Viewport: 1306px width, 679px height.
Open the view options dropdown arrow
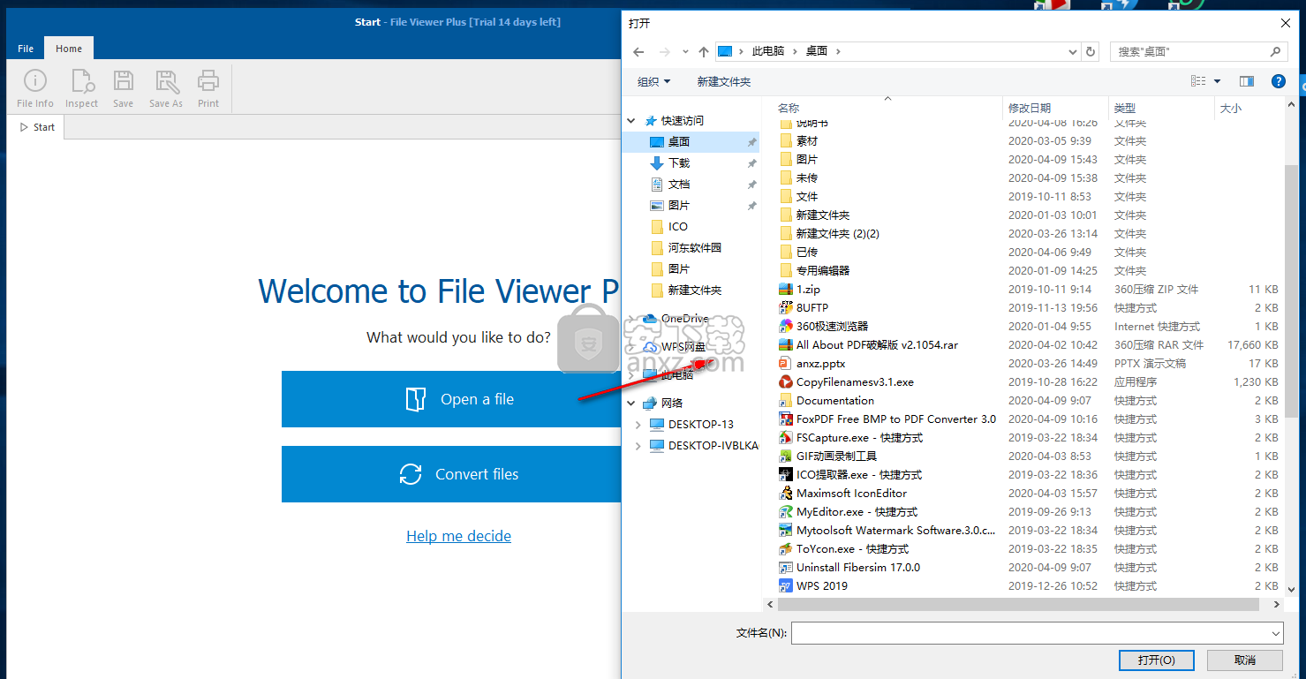pos(1217,81)
